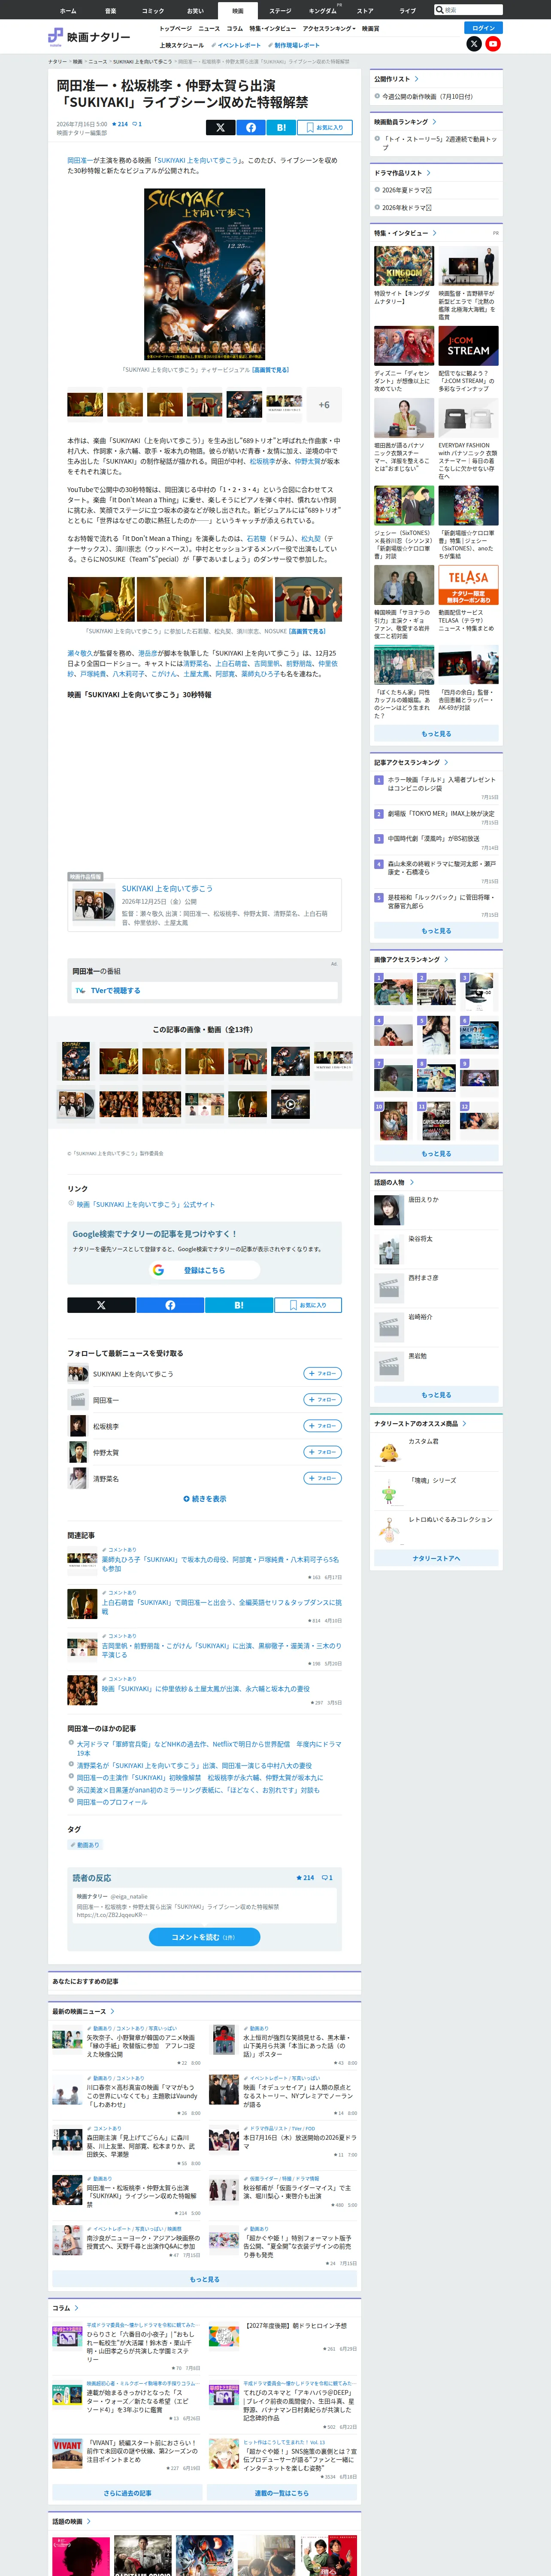
Task: Open the 映画ナタリー logo home link
Action: coord(89,37)
